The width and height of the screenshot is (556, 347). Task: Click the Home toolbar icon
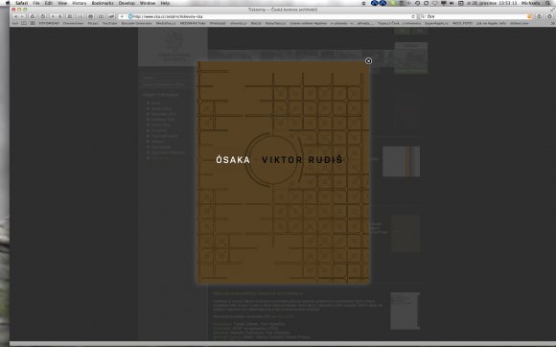point(33,16)
